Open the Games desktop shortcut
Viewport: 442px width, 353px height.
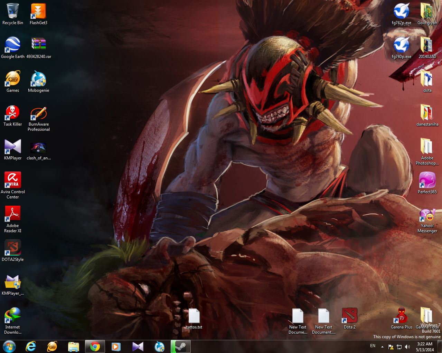point(13,82)
